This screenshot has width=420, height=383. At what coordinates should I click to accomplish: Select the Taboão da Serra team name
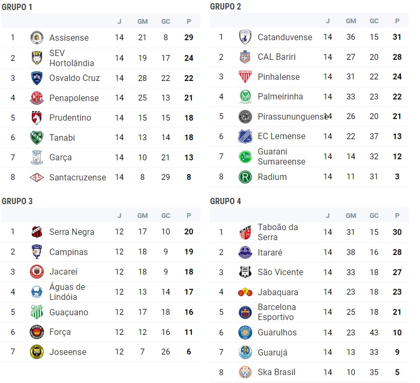[277, 232]
